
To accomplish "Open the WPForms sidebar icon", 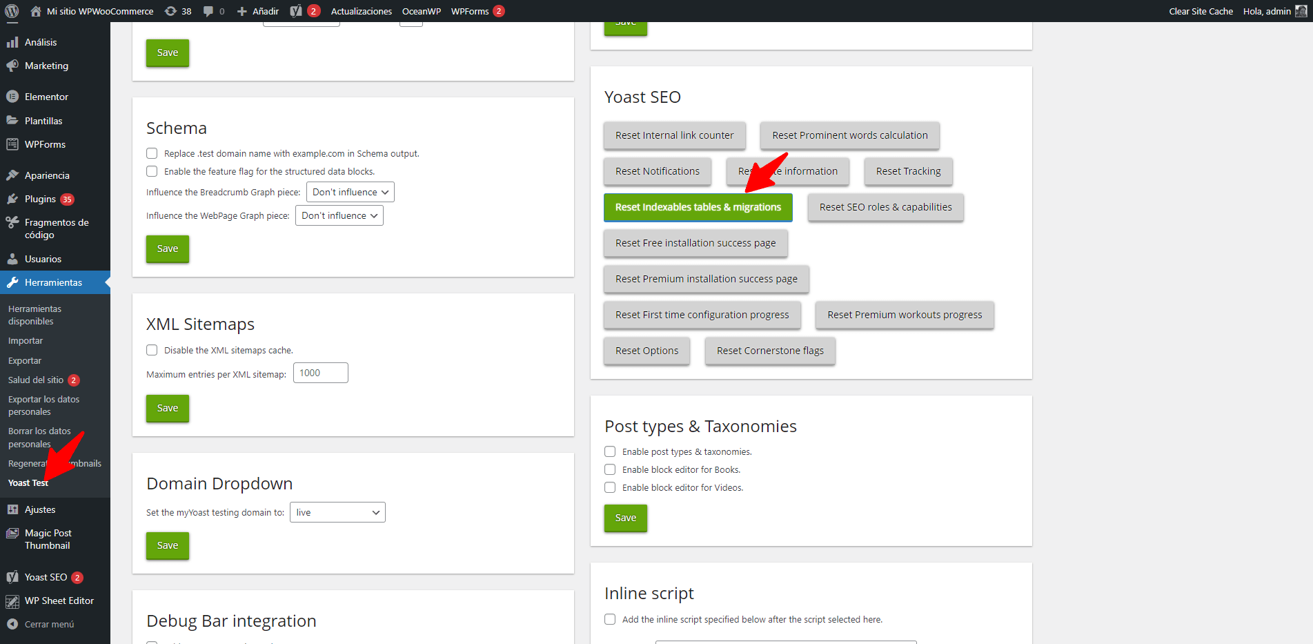I will coord(12,144).
